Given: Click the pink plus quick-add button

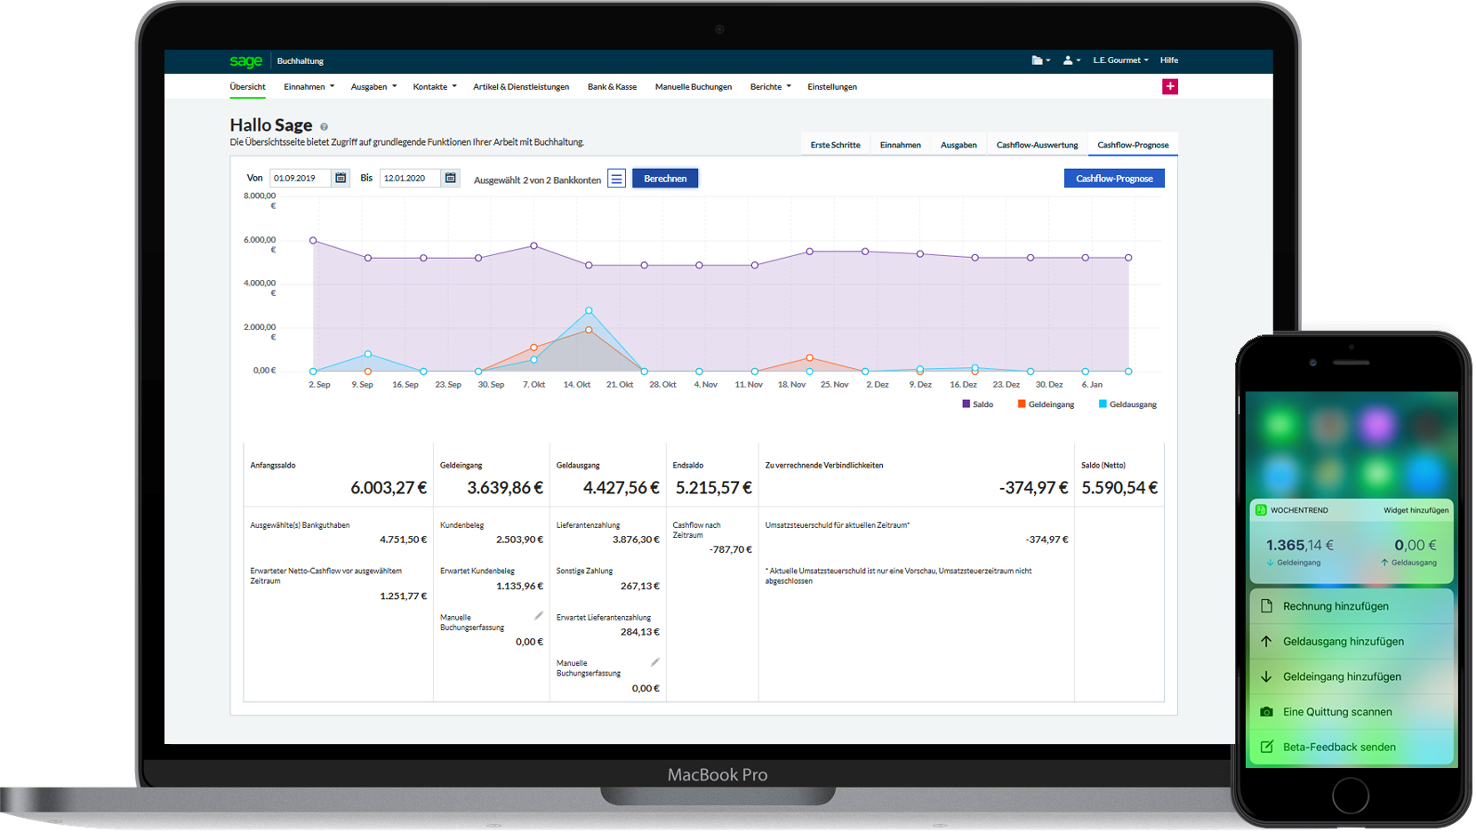Looking at the screenshot, I should pos(1170,86).
